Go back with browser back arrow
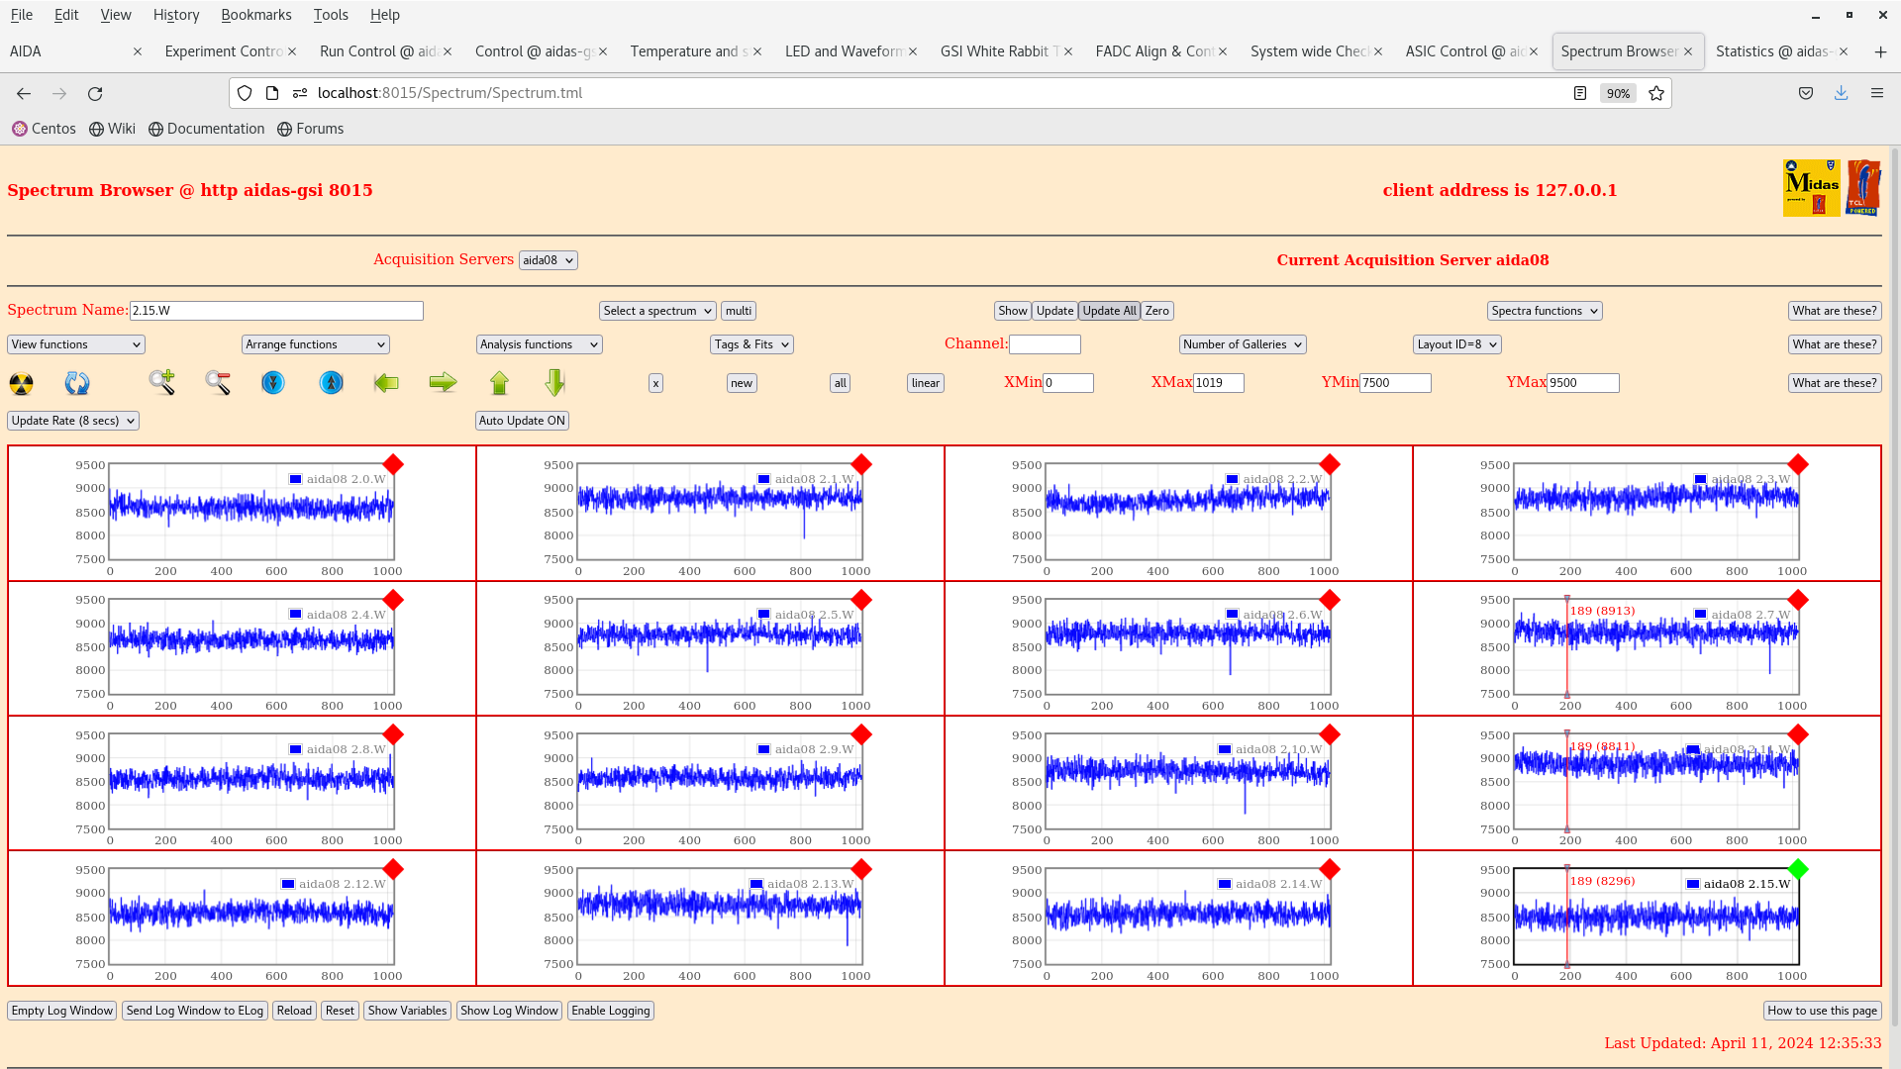1901x1069 pixels. pos(24,93)
